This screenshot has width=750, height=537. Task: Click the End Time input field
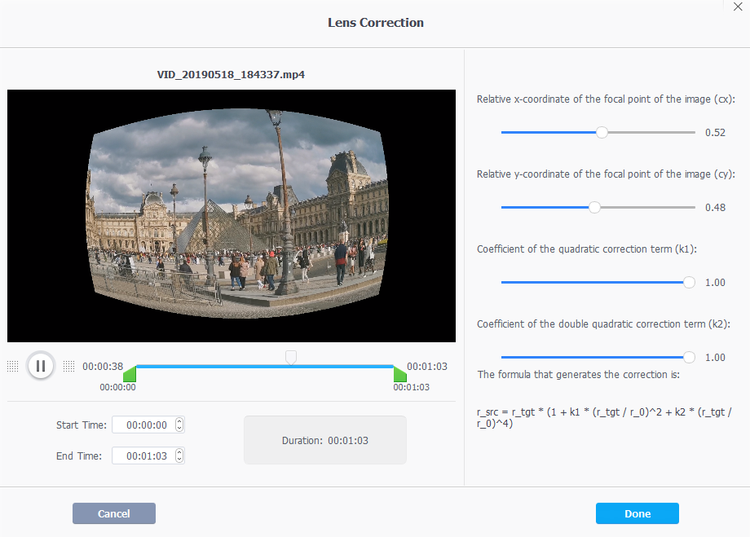pos(143,456)
